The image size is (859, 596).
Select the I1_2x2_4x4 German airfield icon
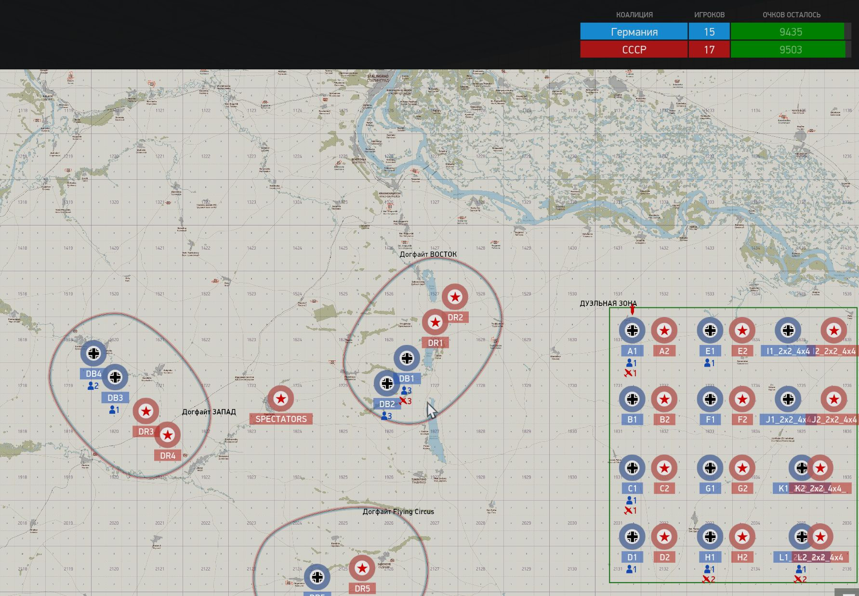click(x=788, y=331)
